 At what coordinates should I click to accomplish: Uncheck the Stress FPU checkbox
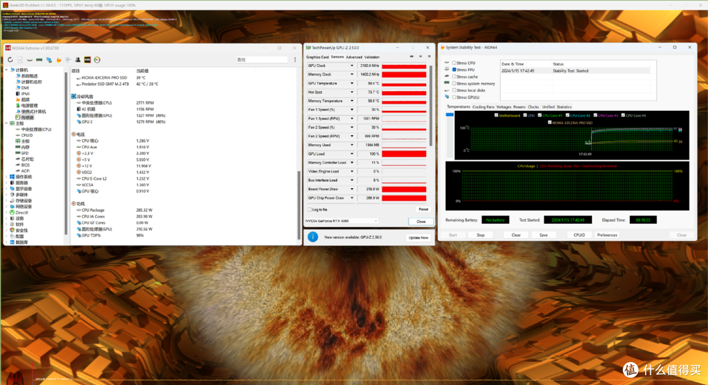click(x=454, y=70)
